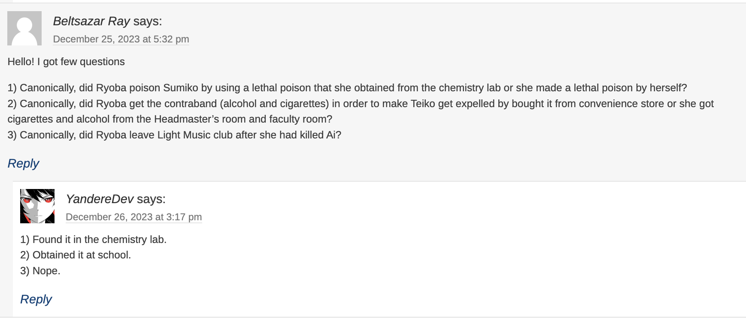Click question 2's first line about contraband
Viewport: 746px width, 318px height.
point(361,104)
